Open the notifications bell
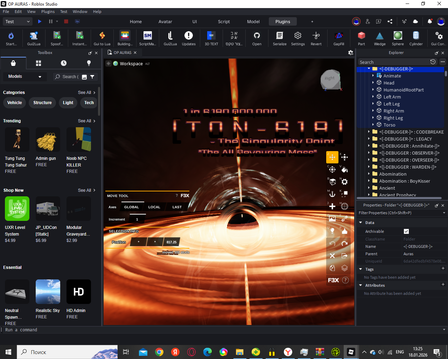Viewport: 448px width, 359px height. (430, 21)
